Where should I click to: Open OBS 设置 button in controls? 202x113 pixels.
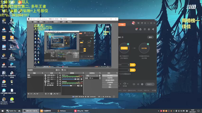pyautogui.click(x=110, y=85)
